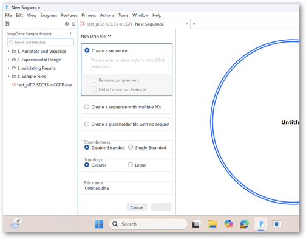Go to the home icon
Viewport: 306px width, 239px height.
pos(73,24)
